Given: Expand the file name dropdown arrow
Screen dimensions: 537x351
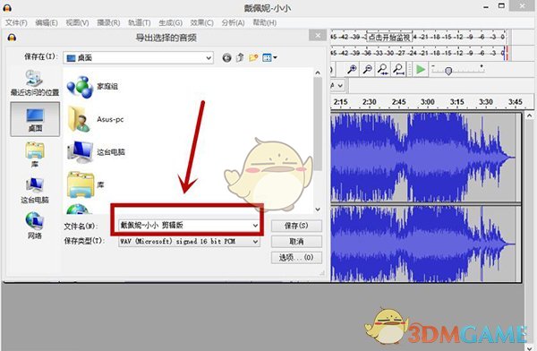Looking at the screenshot, I should point(255,226).
